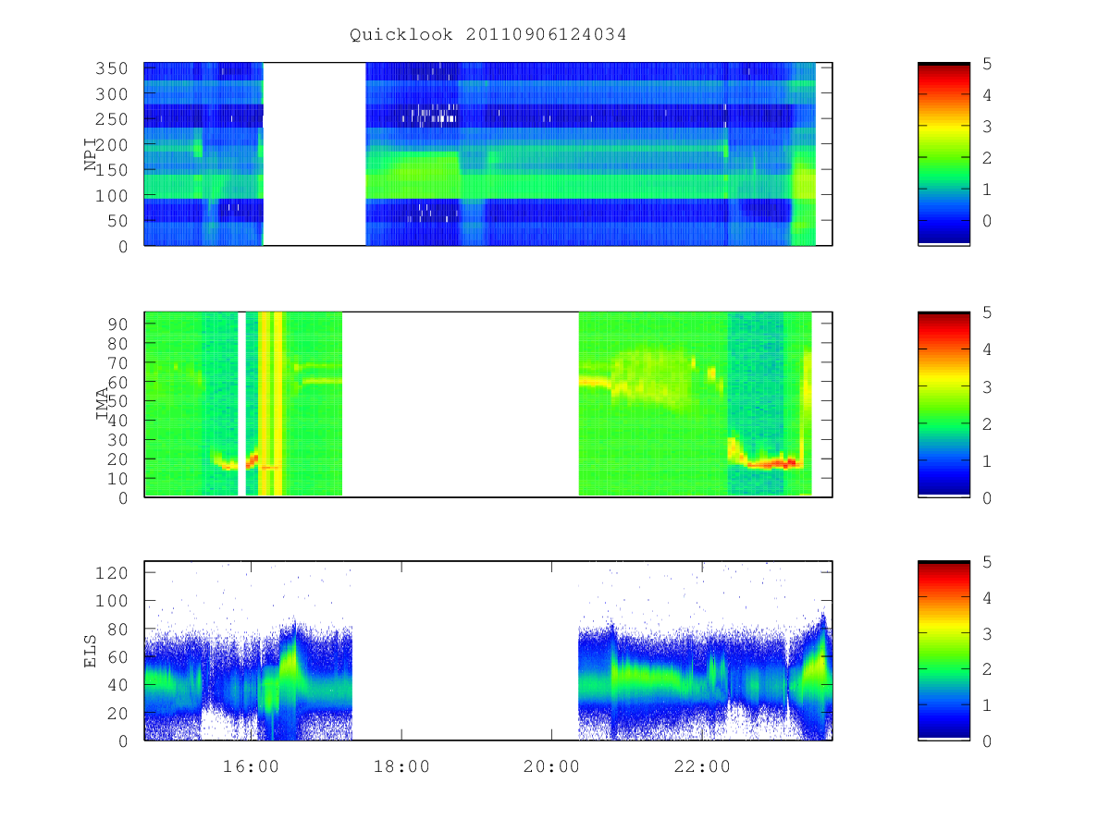Select the NPI axis label
The image size is (1110, 832).
(x=92, y=154)
